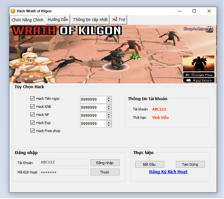The image size is (224, 199).
Task: Switch to Chức Năng Chính tab
Action: click(x=27, y=20)
